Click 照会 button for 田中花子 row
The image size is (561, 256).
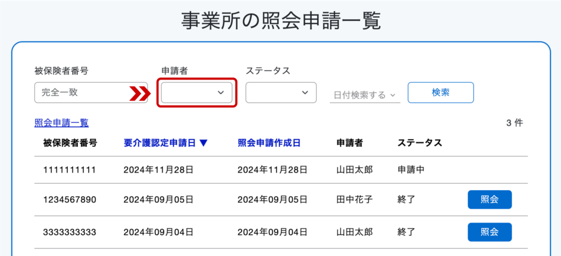click(x=489, y=200)
